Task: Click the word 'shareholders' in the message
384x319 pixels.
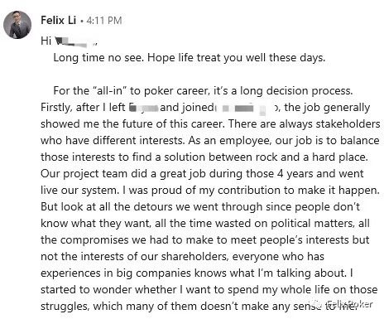Action: pos(194,257)
